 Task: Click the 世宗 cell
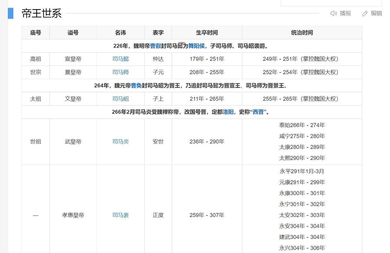pos(36,72)
